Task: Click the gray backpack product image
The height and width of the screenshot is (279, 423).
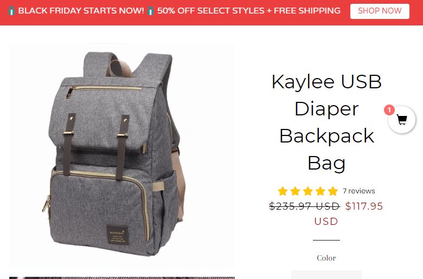Action: point(122,155)
